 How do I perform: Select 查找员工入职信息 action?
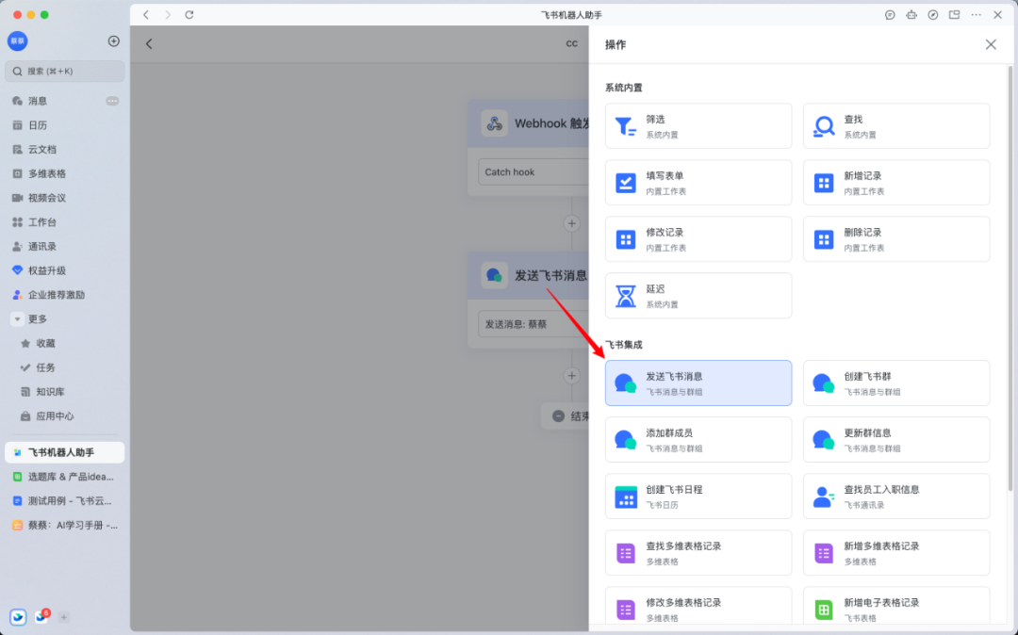[896, 496]
